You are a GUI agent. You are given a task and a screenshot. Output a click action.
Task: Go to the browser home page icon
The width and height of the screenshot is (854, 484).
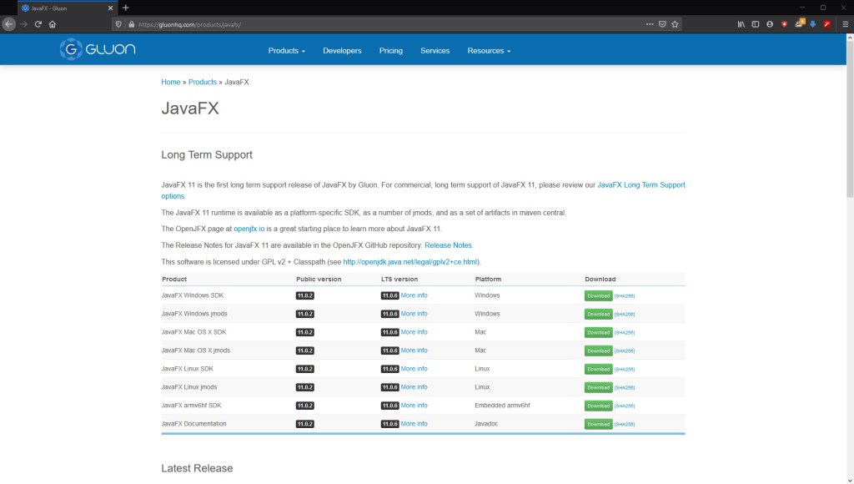(x=53, y=24)
